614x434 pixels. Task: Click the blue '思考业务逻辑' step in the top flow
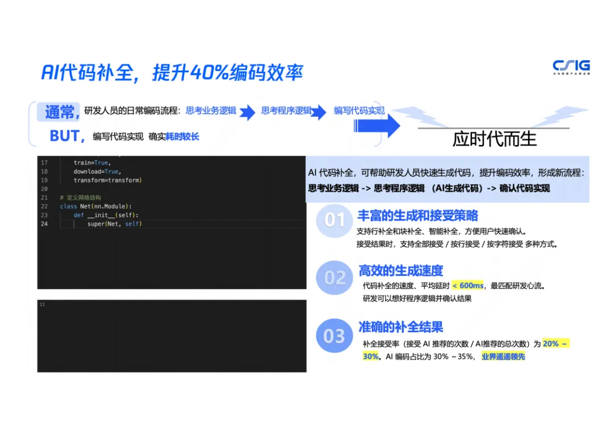tap(211, 111)
